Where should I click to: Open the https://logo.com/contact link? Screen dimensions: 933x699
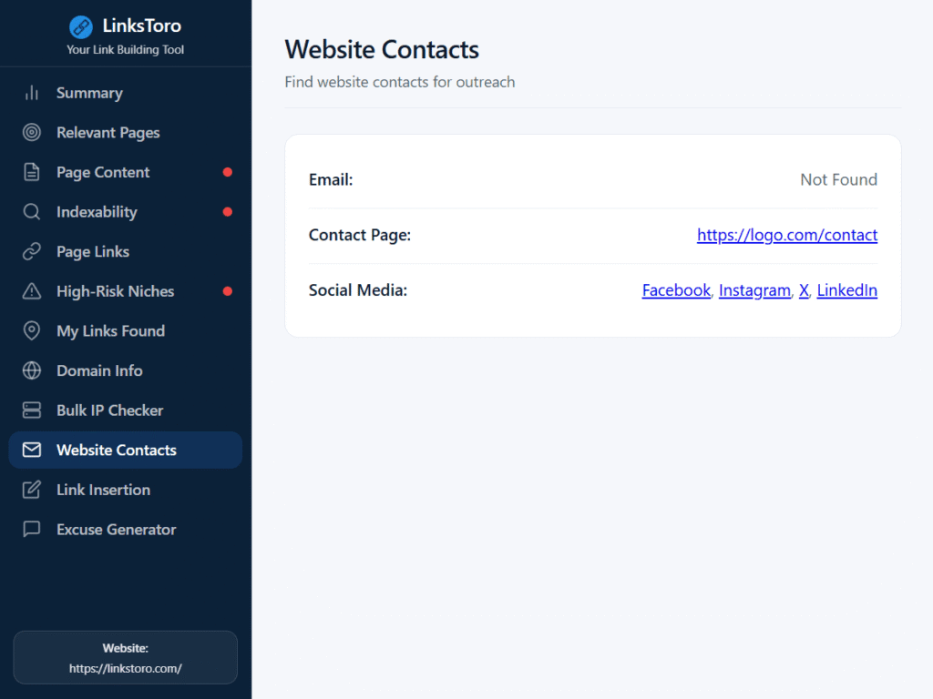786,235
